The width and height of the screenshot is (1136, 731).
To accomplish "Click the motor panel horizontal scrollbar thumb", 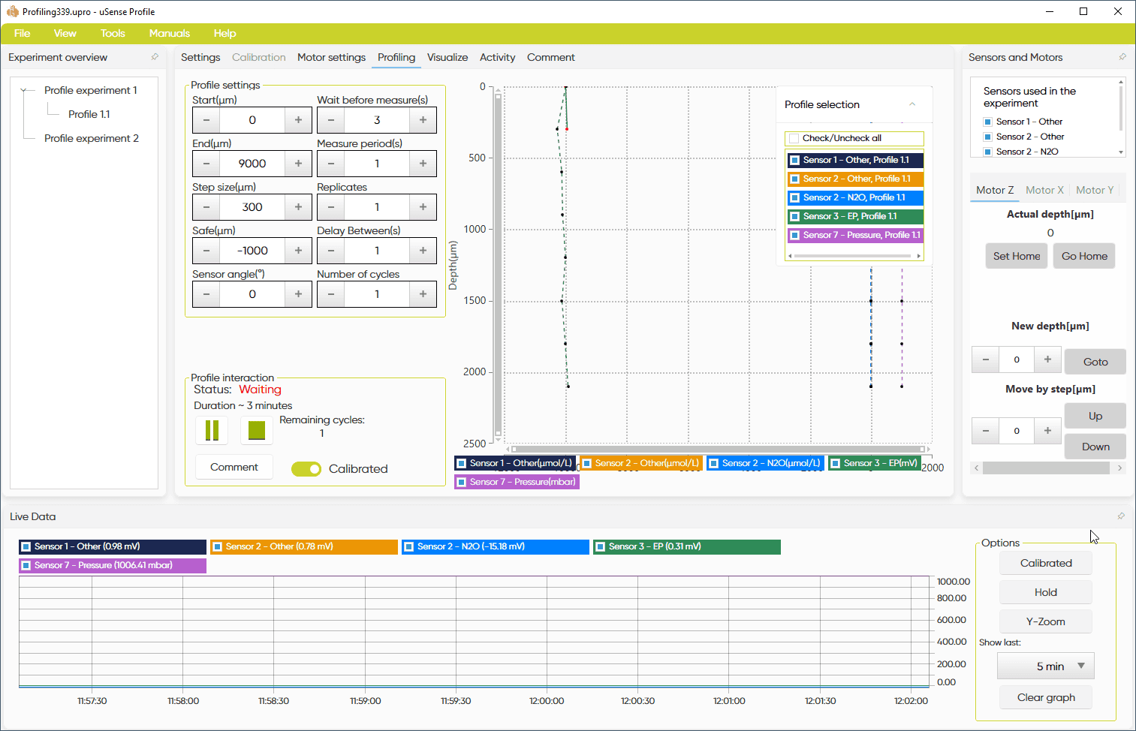I will tap(1046, 468).
